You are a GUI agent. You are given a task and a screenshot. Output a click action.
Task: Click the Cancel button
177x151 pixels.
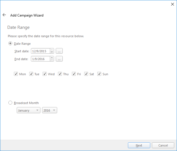tap(163, 145)
